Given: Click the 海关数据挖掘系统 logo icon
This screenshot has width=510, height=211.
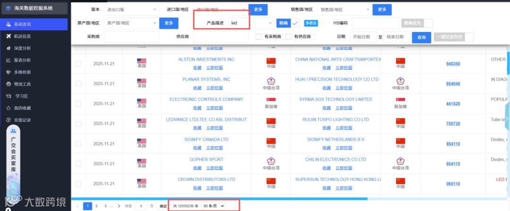Looking at the screenshot, I should click(x=8, y=8).
